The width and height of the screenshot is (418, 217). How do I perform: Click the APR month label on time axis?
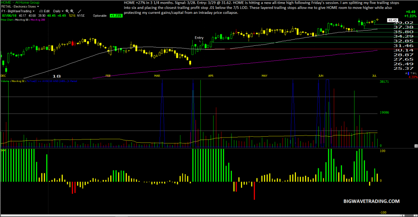[211, 76]
